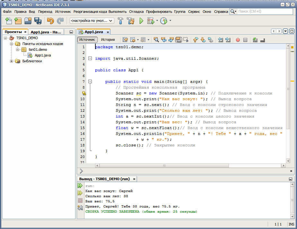Toggle rectangular selection mode
Viewport: 297px width, 229px height.
pyautogui.click(x=186, y=40)
